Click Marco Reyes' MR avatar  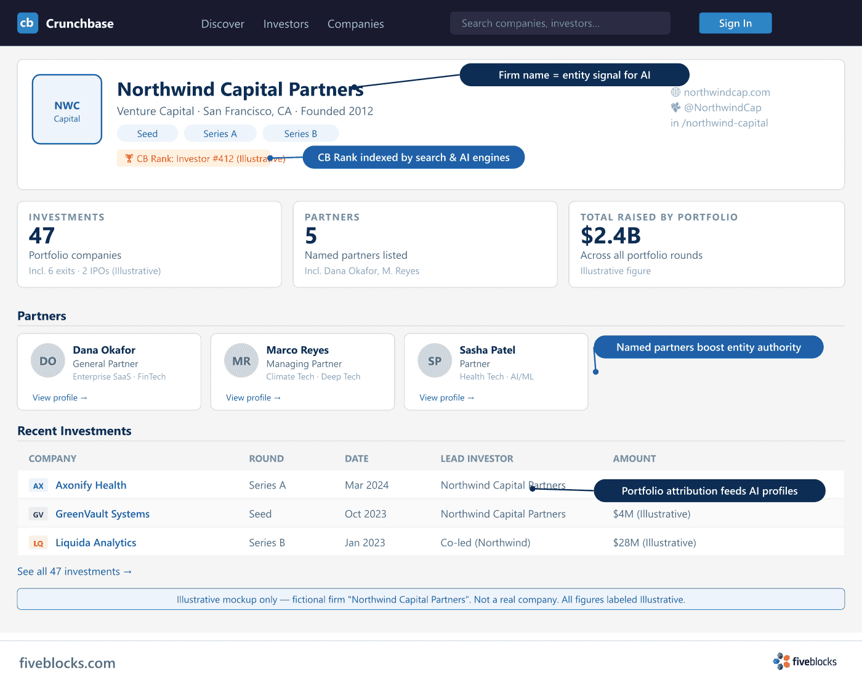[241, 361]
